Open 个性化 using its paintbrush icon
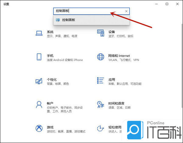The width and height of the screenshot is (183, 143). (x=39, y=81)
